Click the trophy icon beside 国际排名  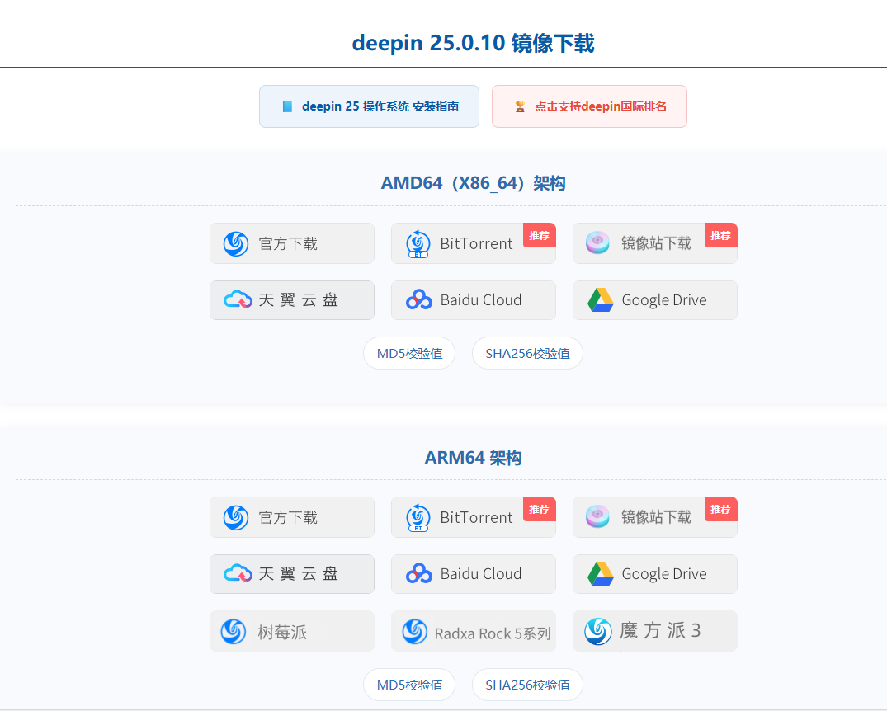pos(520,106)
